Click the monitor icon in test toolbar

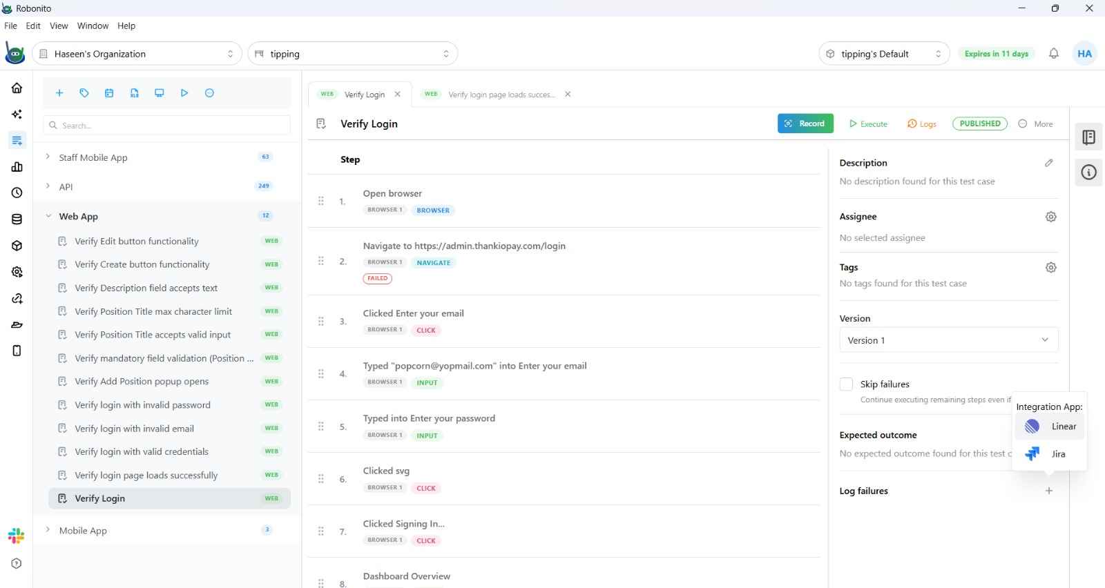coord(160,93)
